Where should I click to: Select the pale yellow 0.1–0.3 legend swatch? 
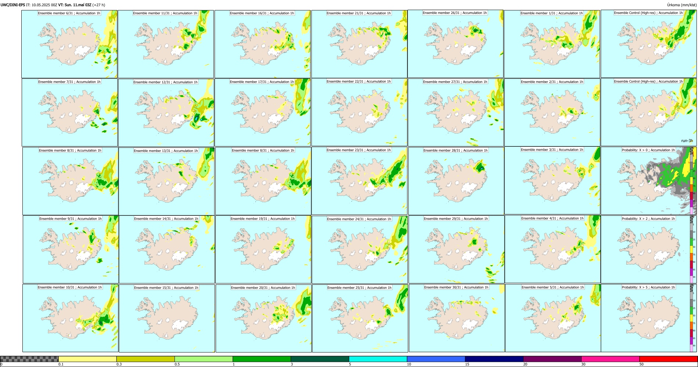(87, 359)
